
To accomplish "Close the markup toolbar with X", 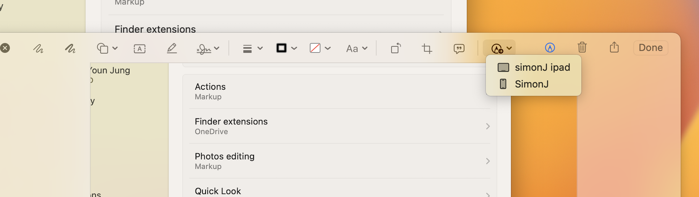I will coord(5,48).
